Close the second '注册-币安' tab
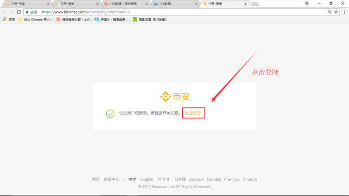The width and height of the screenshot is (349, 196). click(97, 4)
